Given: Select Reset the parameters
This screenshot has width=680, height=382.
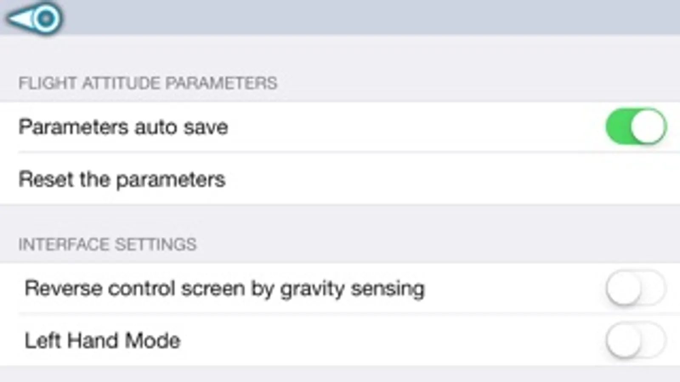Looking at the screenshot, I should [x=122, y=179].
